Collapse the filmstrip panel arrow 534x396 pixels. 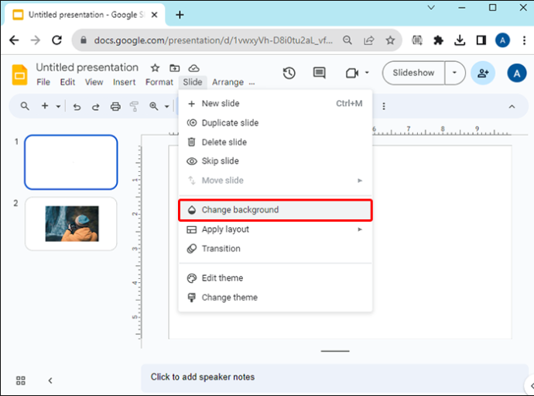tap(50, 381)
